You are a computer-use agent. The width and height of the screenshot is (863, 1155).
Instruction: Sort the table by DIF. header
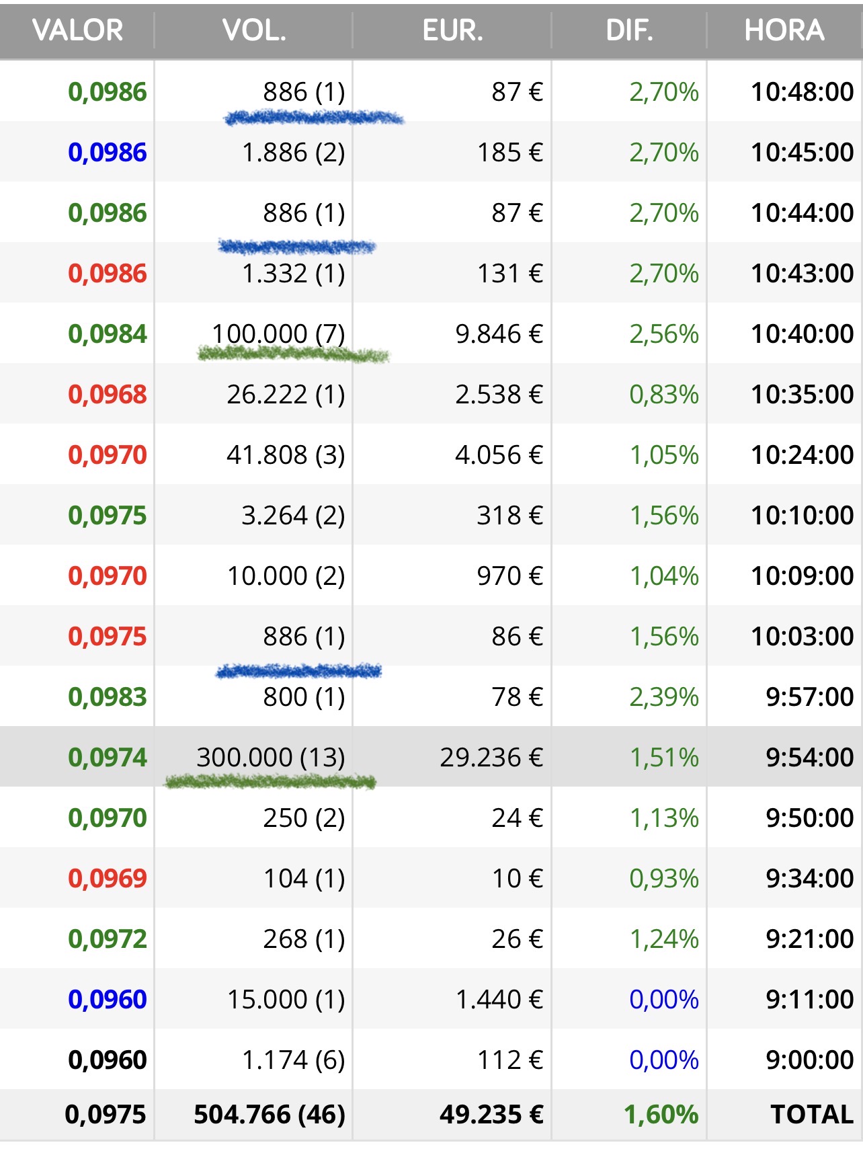(x=629, y=31)
